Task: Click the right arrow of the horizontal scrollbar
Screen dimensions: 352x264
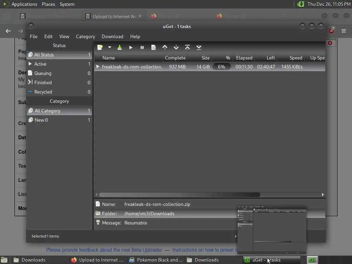Action: click(x=323, y=195)
